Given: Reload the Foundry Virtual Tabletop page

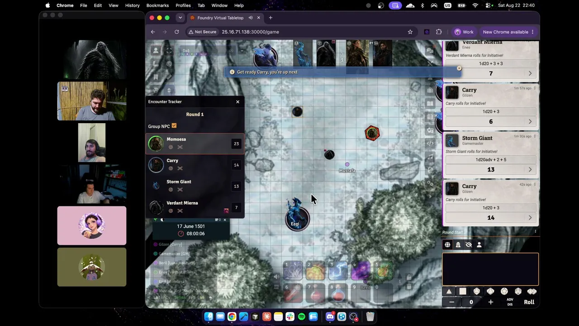Looking at the screenshot, I should coord(177,32).
